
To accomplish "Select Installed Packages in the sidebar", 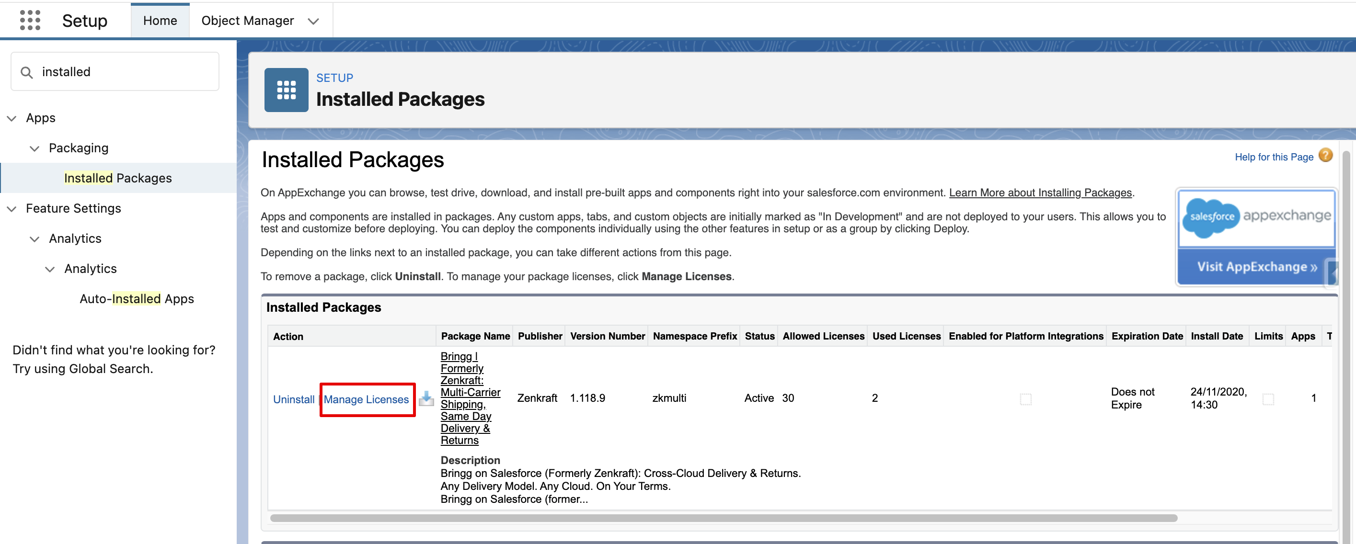I will pyautogui.click(x=118, y=178).
